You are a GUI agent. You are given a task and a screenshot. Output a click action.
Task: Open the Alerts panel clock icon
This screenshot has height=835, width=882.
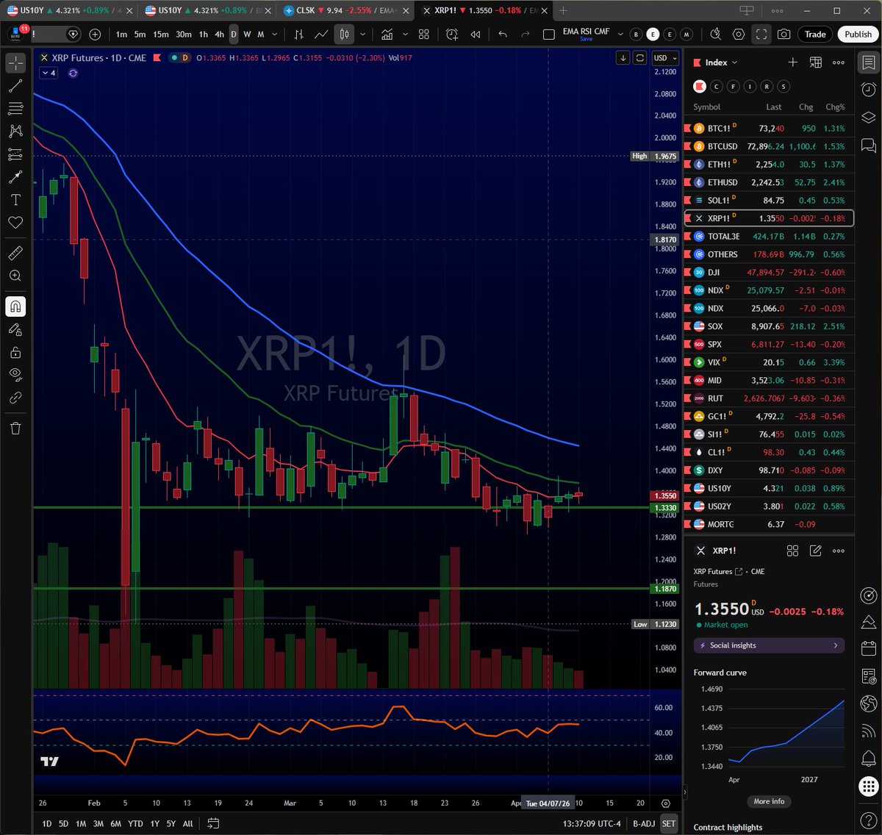coord(868,90)
